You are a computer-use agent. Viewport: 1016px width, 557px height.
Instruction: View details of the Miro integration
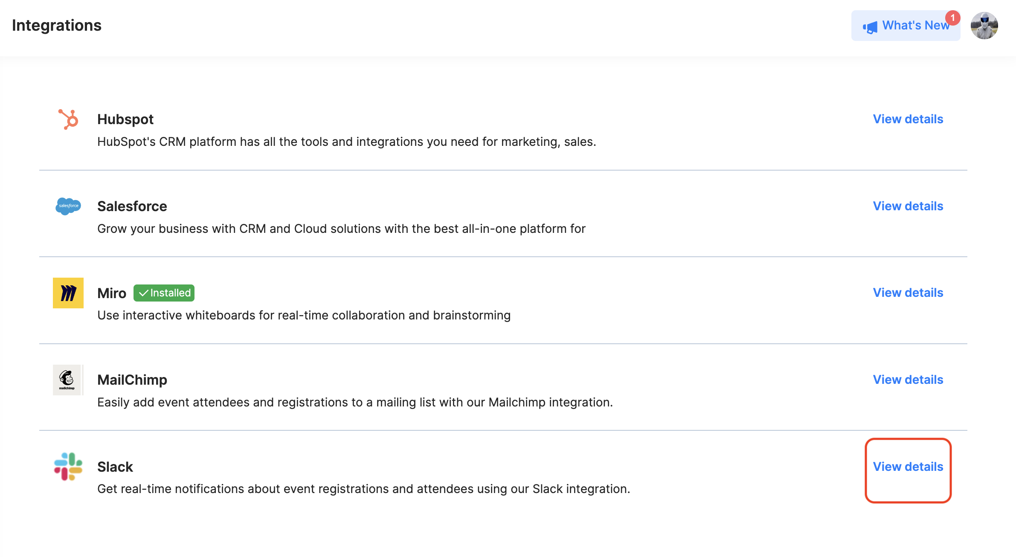point(908,293)
